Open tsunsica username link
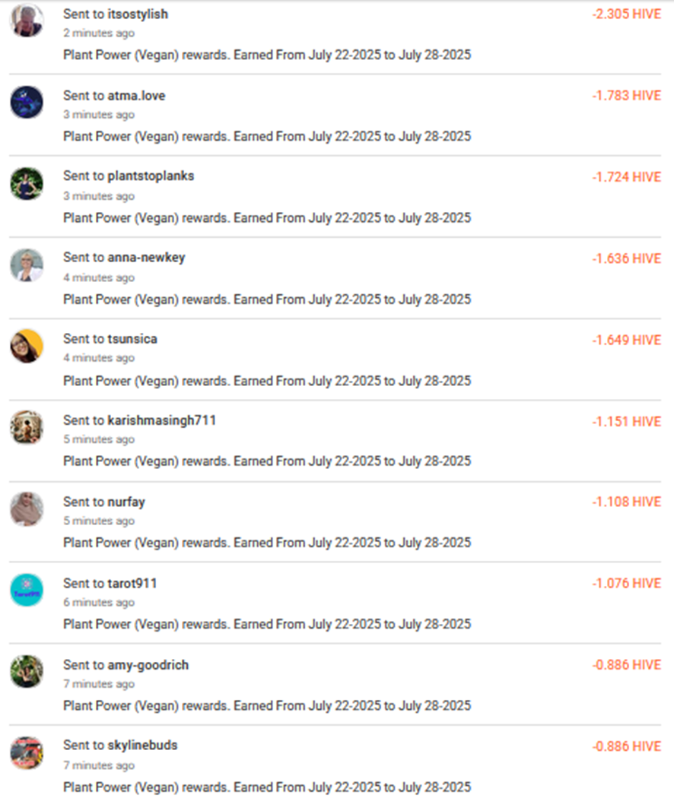674x798 pixels. coord(132,339)
